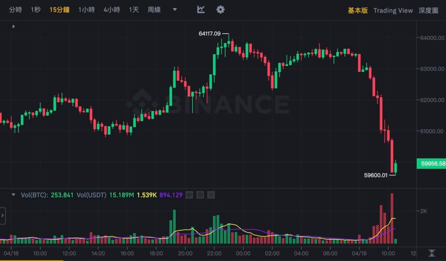Screen dimensions: 446x261
Task: Click the latest green candlestick near 59956
Action: coord(395,167)
